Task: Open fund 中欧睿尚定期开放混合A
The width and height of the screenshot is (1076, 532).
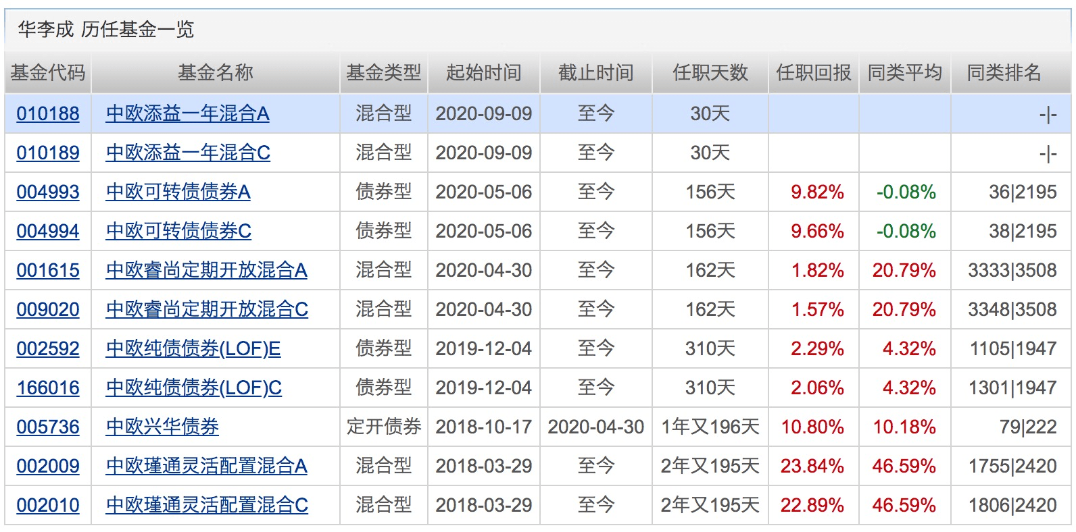Action: click(x=206, y=270)
